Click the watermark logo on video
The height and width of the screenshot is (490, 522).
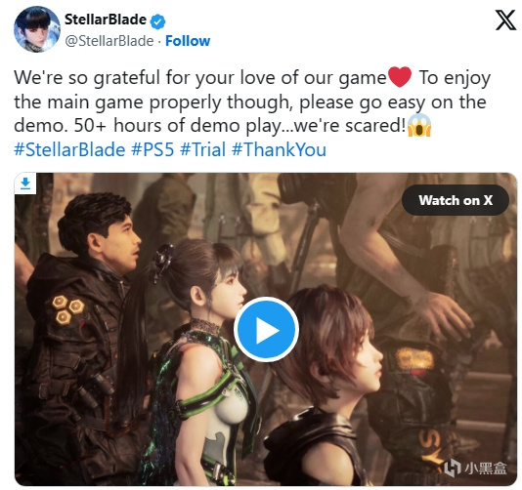pos(475,468)
